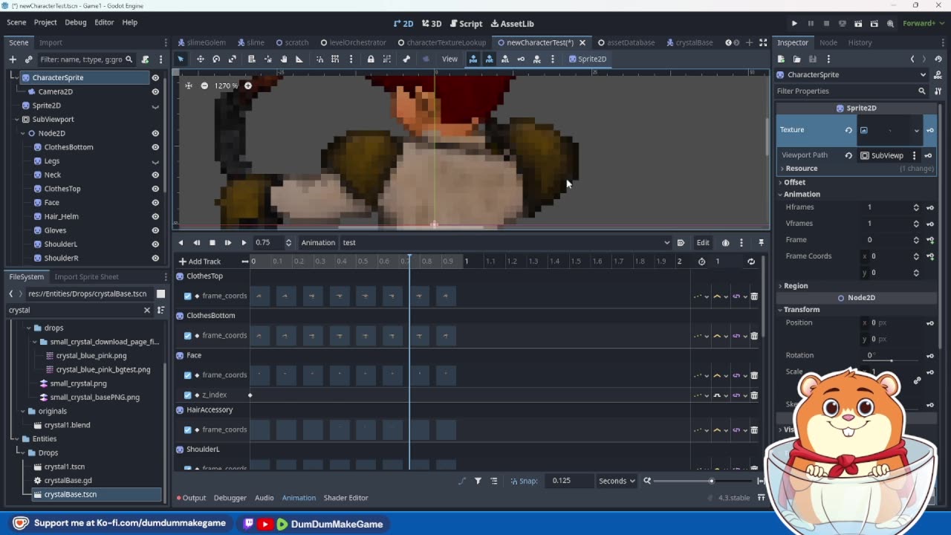Toggle visibility of ClothesBottom node
Screen dimensions: 951x535
(155, 147)
